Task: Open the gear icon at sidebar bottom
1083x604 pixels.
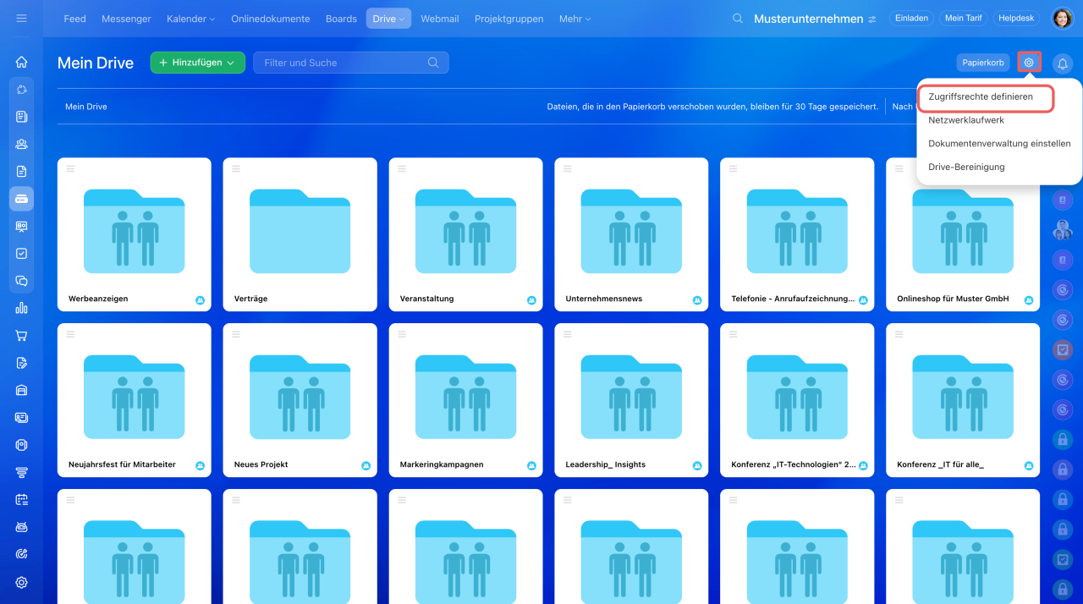Action: [x=21, y=582]
